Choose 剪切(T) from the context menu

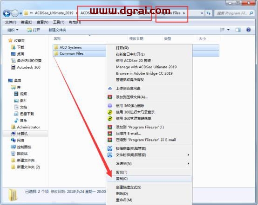[x=122, y=173]
